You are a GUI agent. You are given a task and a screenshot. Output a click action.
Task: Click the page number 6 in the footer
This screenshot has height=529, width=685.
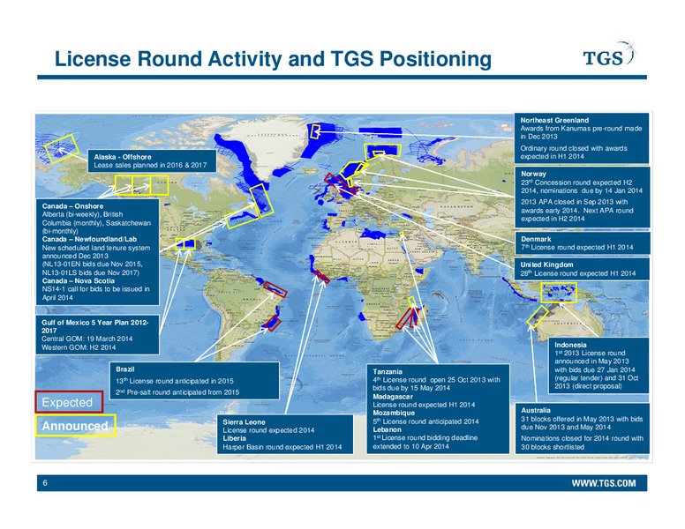click(45, 483)
